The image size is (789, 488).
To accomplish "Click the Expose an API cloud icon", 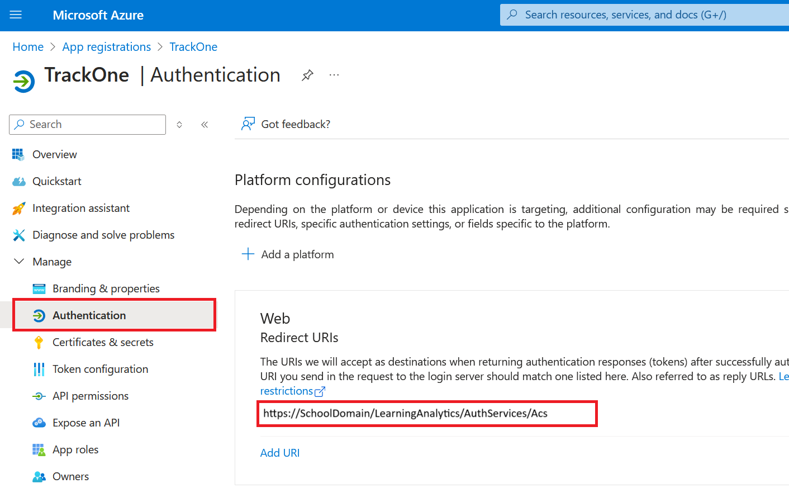I will tap(39, 423).
